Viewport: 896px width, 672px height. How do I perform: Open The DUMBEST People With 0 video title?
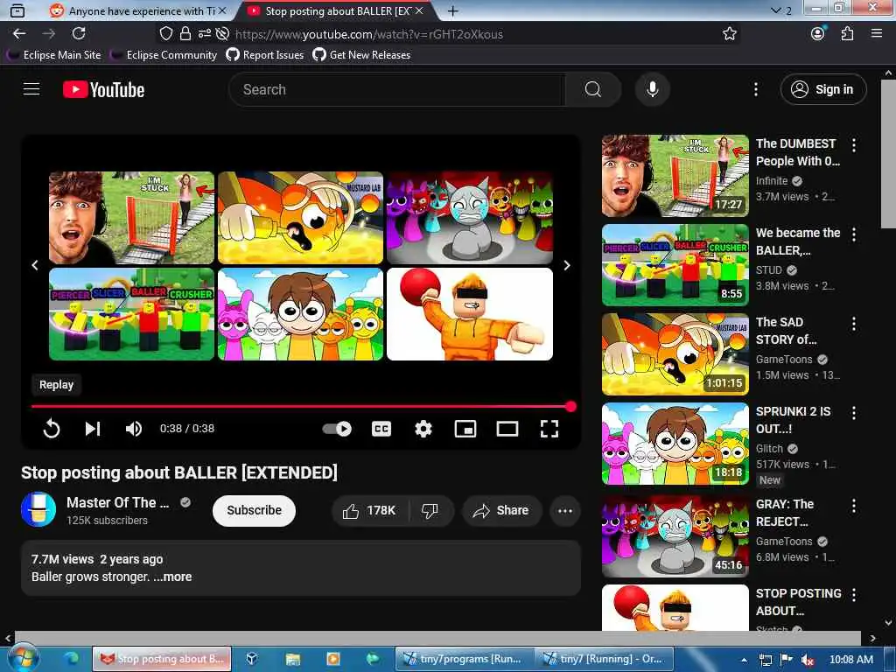(798, 152)
